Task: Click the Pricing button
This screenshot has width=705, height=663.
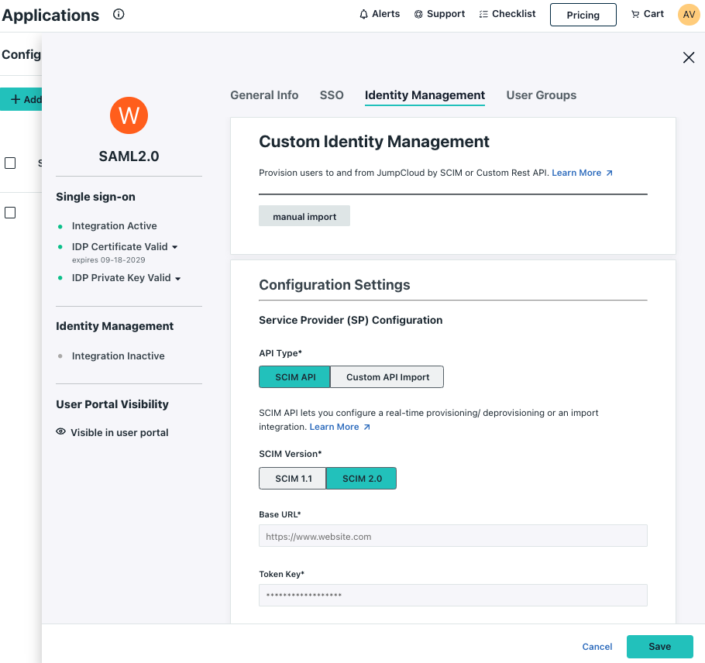Action: tap(583, 15)
